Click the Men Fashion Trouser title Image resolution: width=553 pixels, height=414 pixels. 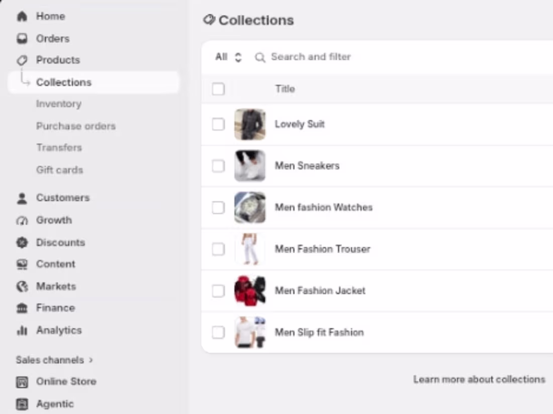pos(323,249)
